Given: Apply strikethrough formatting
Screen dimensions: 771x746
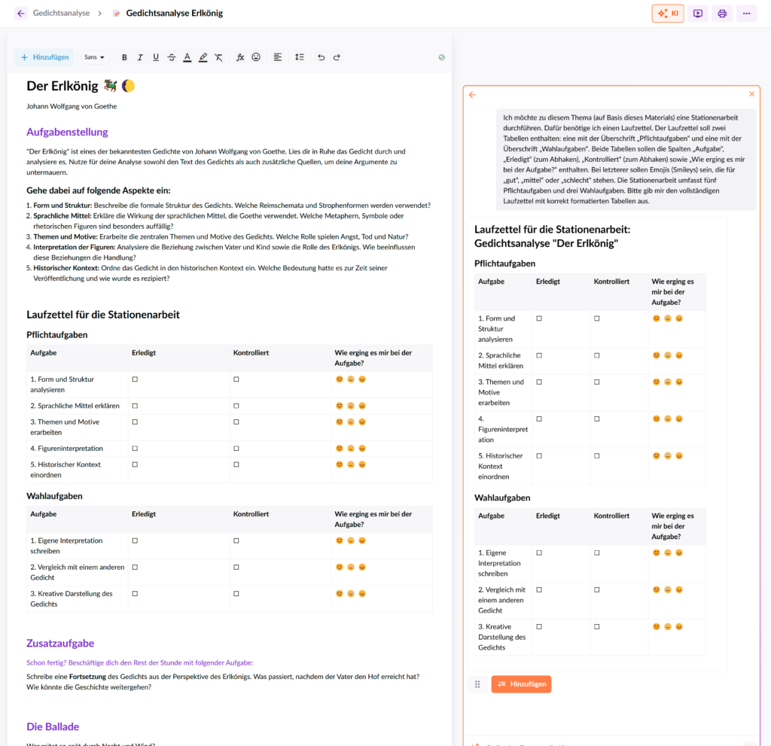Looking at the screenshot, I should [x=172, y=57].
